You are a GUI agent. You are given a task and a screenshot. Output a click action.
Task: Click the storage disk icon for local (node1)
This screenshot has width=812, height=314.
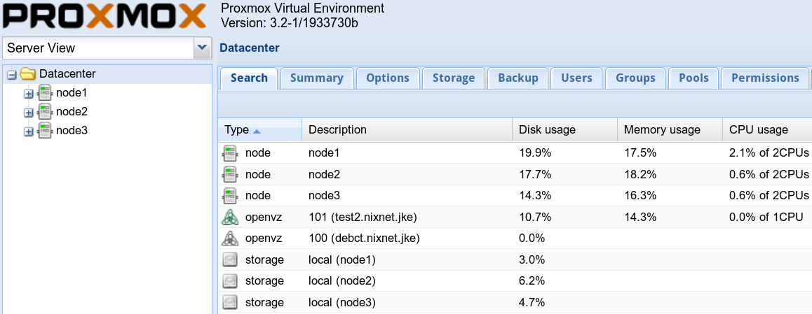coord(230,259)
